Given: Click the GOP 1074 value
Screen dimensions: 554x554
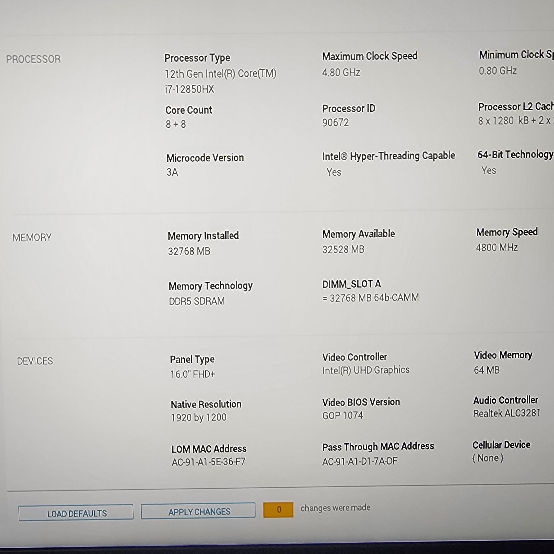Looking at the screenshot, I should pos(343,415).
